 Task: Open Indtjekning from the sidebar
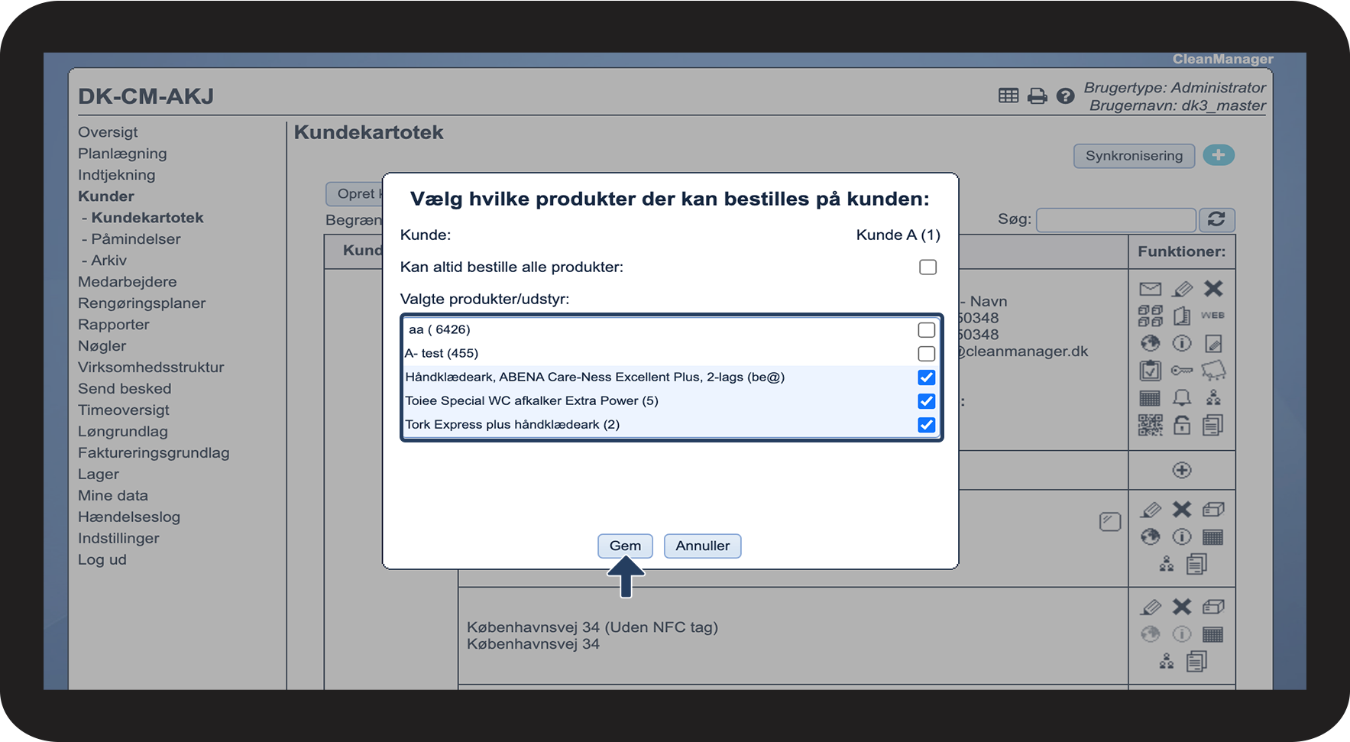tap(116, 175)
